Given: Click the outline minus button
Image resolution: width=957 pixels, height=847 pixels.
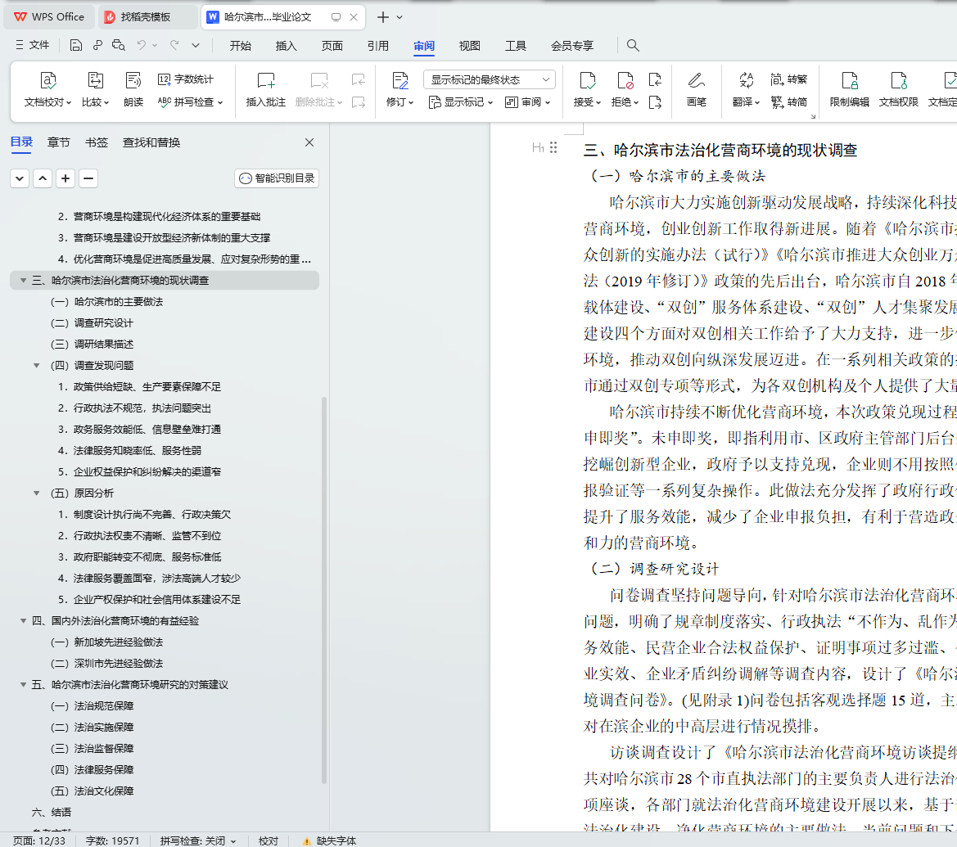Looking at the screenshot, I should coord(88,178).
